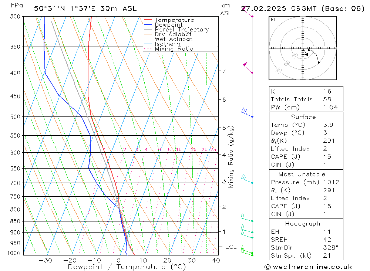Click the EH value 11
Viewport: 370px width, 271px height.
point(327,232)
